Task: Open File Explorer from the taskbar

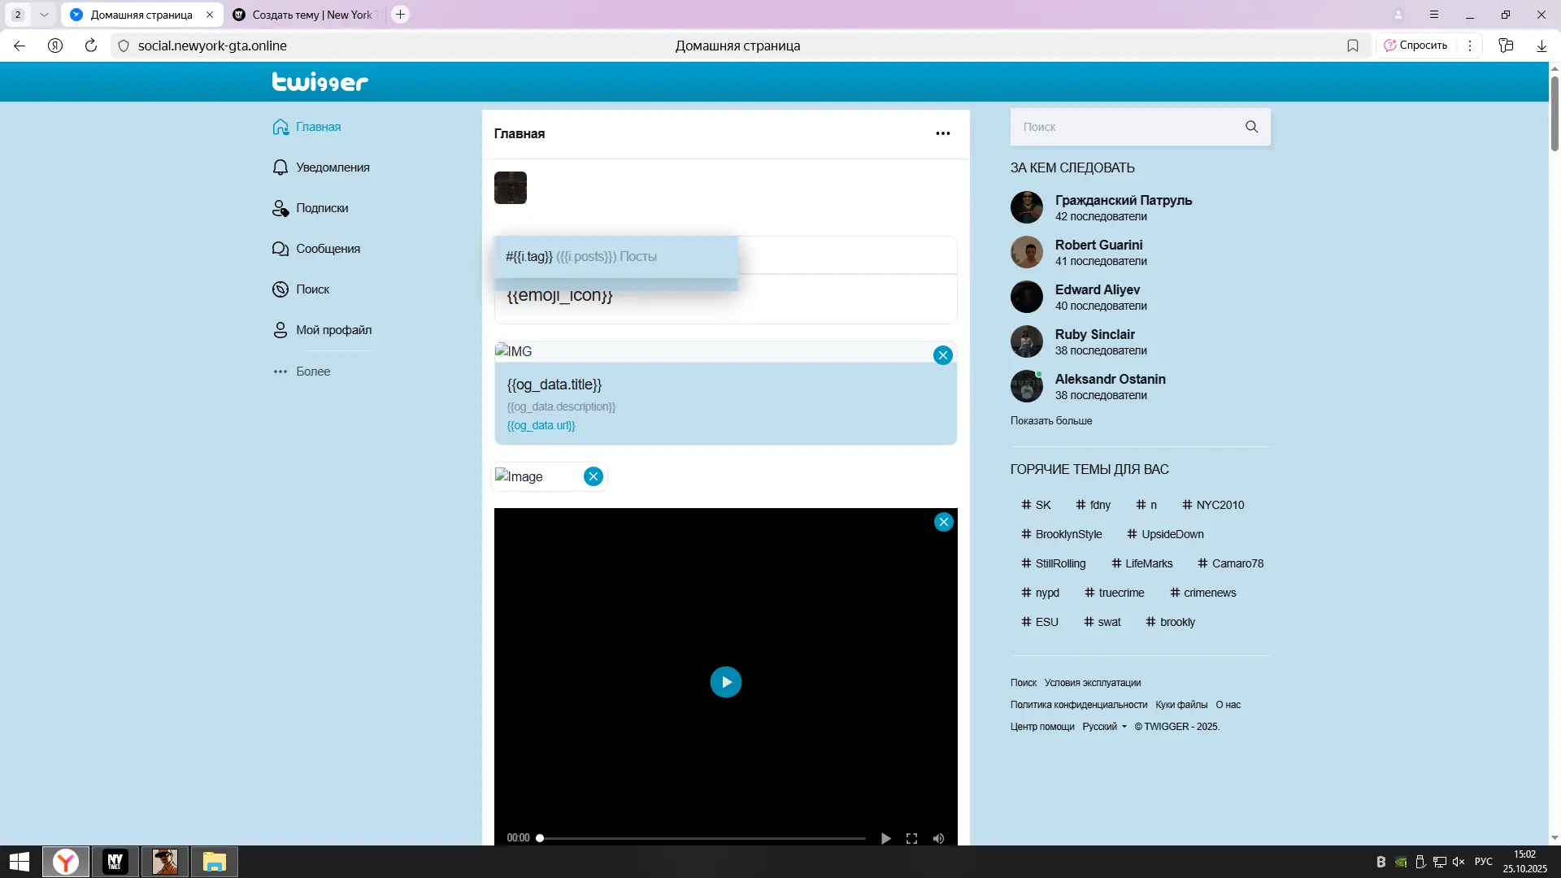Action: pos(214,861)
